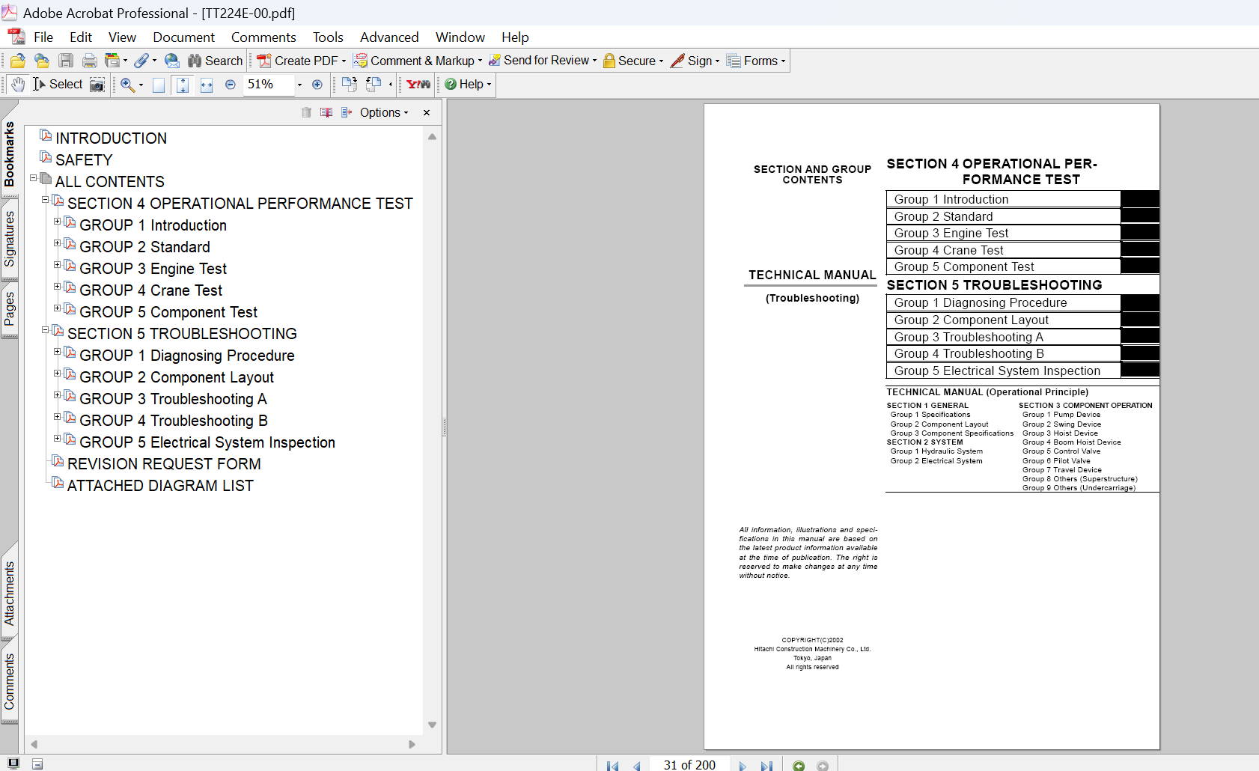This screenshot has height=771, width=1259.
Task: Open the ATTACHED DIAGRAM LIST bookmark
Action: pos(160,486)
